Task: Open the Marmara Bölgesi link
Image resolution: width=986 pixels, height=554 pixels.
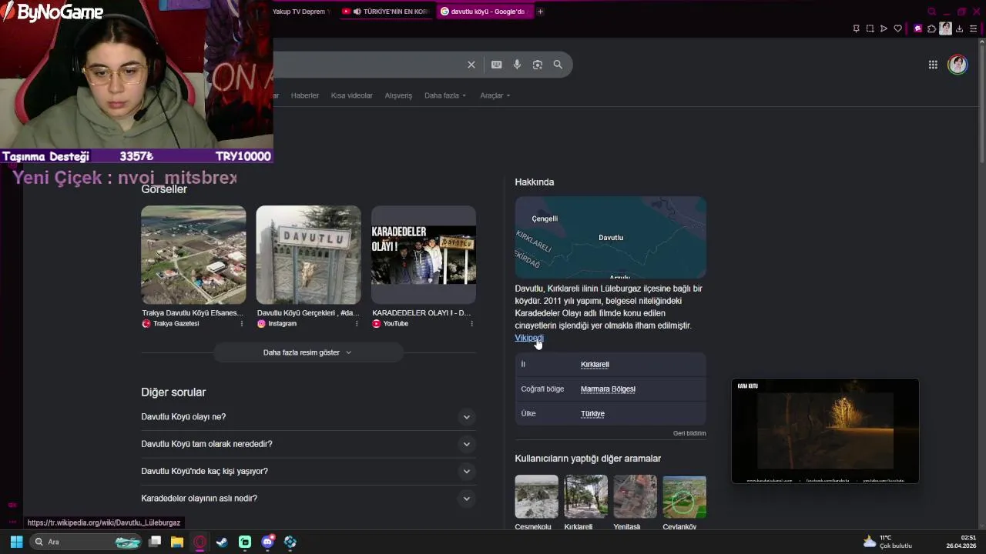Action: click(x=608, y=389)
